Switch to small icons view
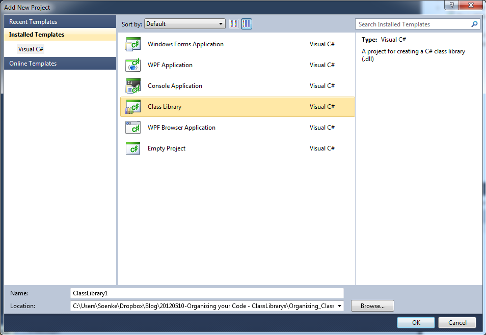 (x=234, y=24)
